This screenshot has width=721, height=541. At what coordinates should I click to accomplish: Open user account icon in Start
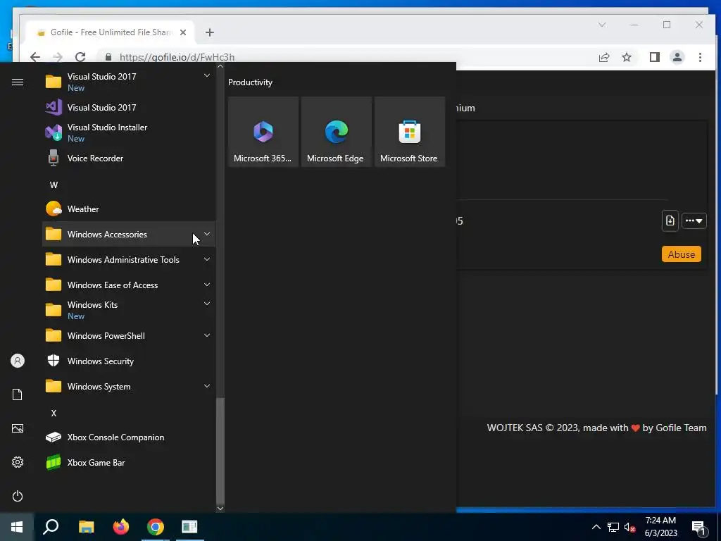(18, 361)
